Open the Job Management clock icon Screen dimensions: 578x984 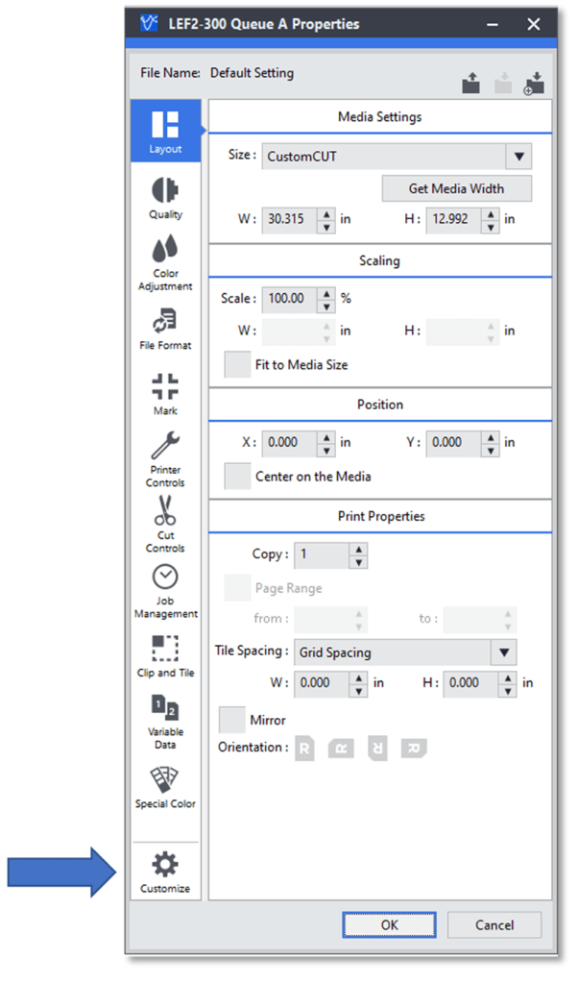coord(165,588)
